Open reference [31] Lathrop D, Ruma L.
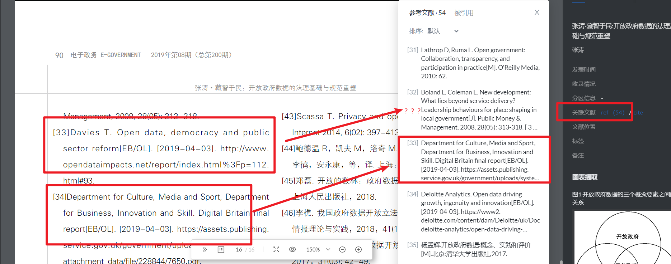 coord(474,63)
